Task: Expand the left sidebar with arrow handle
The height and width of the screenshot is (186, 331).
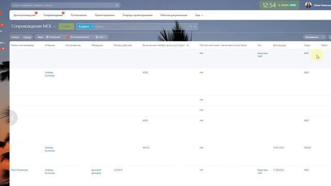Action: coord(12,118)
